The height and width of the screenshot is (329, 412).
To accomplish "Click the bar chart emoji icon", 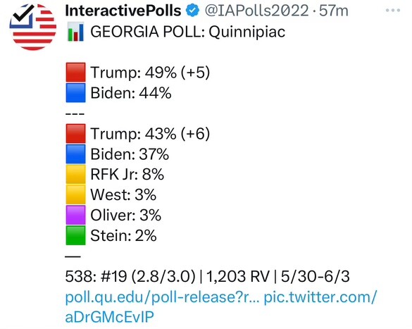I will coord(75,32).
